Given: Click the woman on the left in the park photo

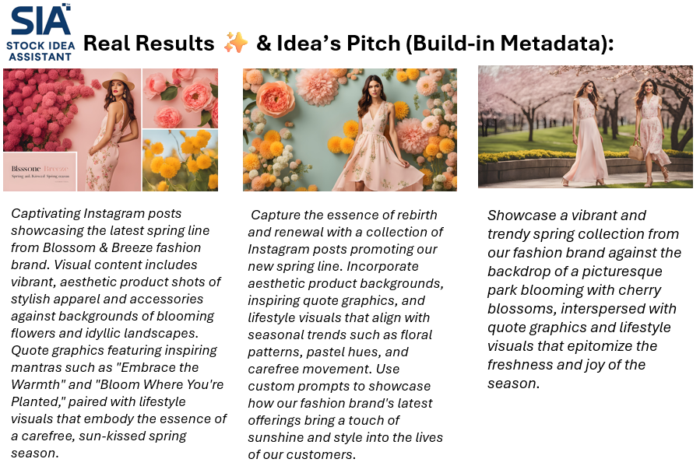Looking at the screenshot, I should [x=585, y=132].
